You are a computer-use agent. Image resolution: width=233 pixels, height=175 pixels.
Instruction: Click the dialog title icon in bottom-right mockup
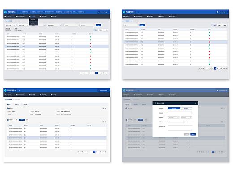155,103
